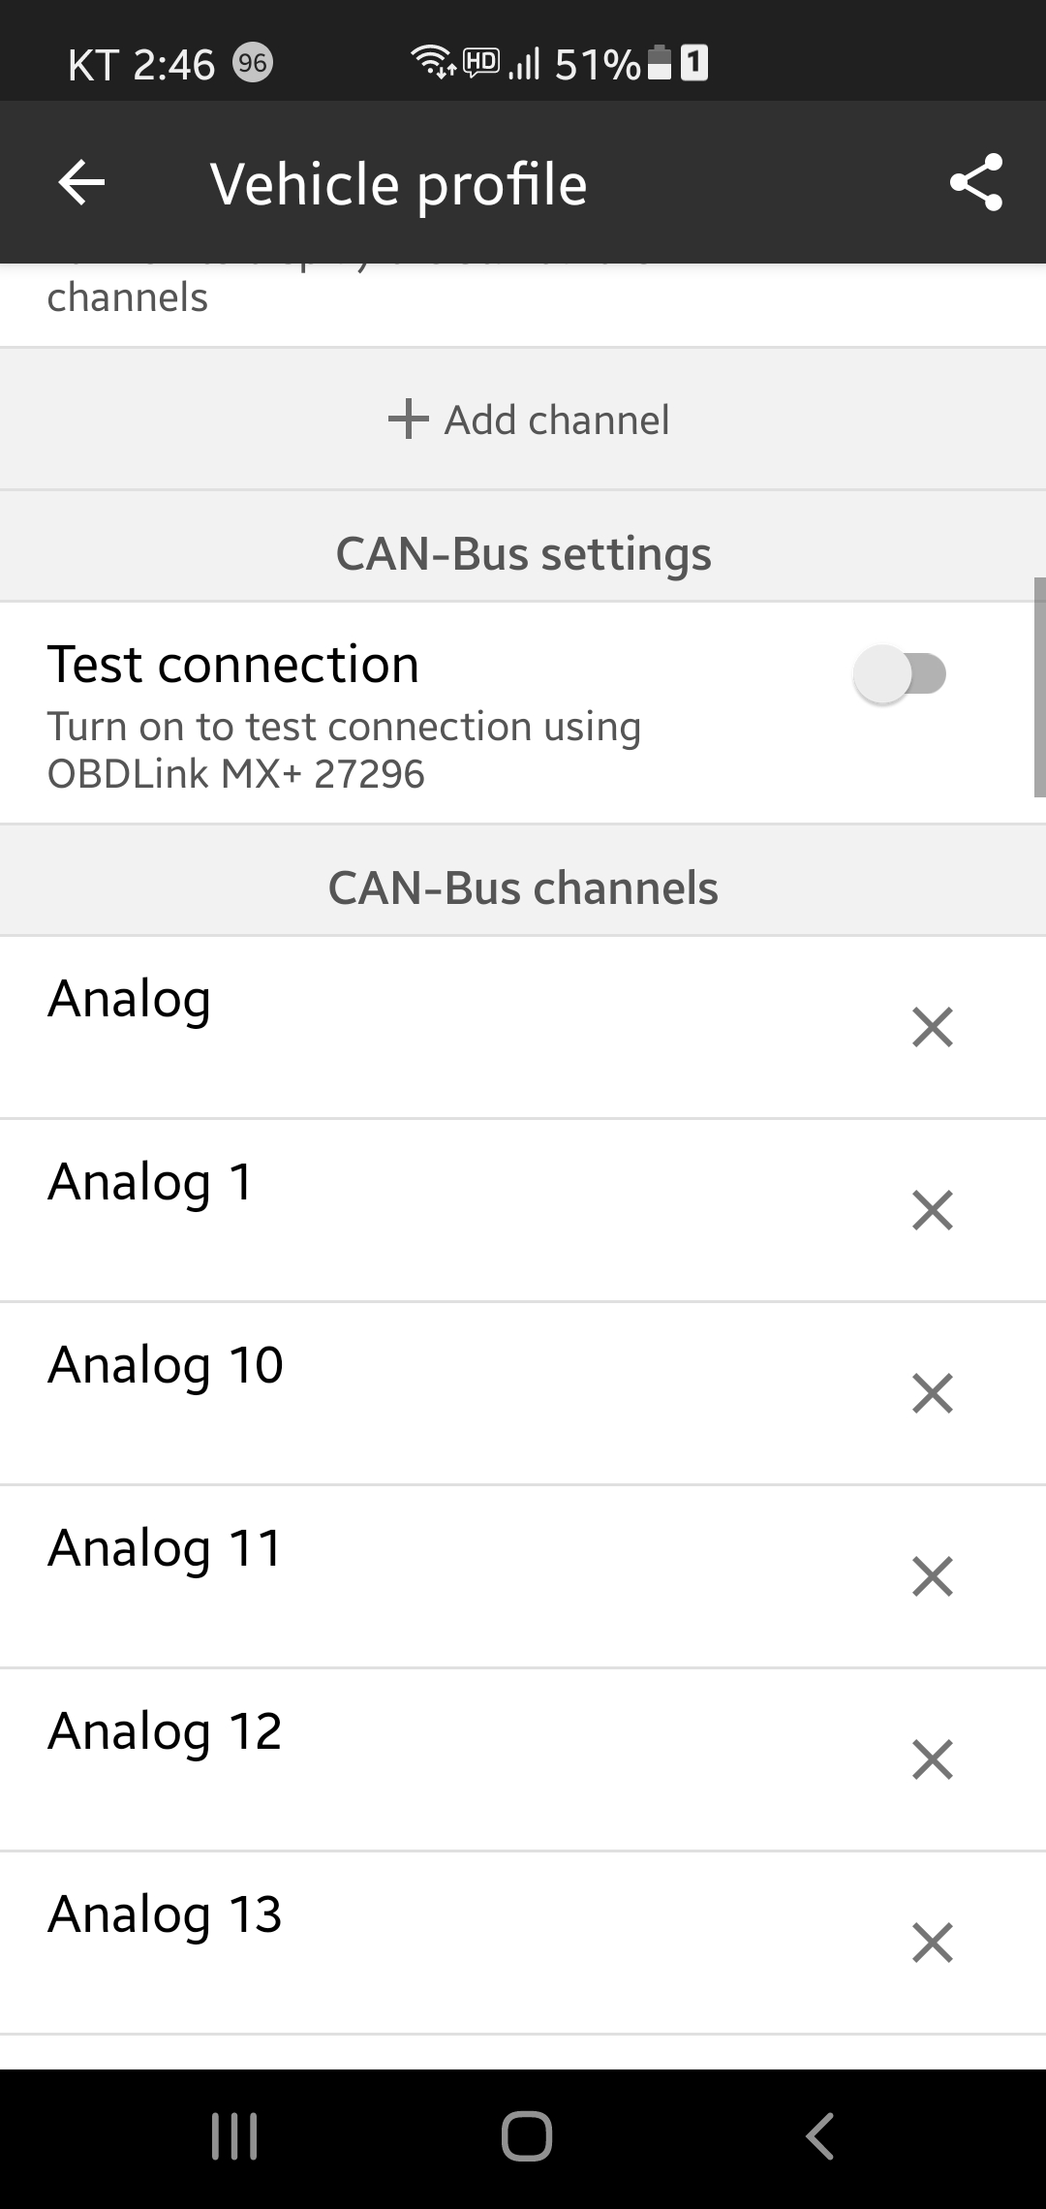Tap the Android home button
This screenshot has height=2209, width=1046.
click(527, 2136)
